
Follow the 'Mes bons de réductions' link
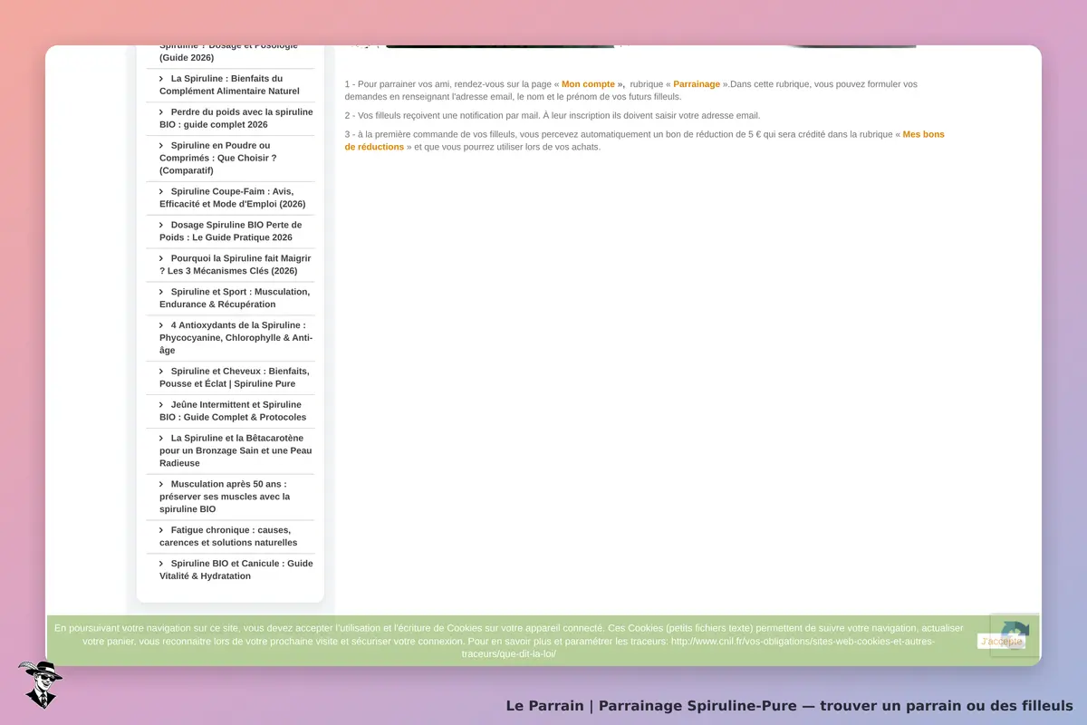pos(644,140)
